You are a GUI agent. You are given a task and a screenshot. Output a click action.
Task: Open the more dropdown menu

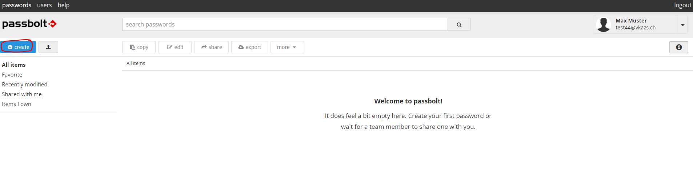[287, 47]
